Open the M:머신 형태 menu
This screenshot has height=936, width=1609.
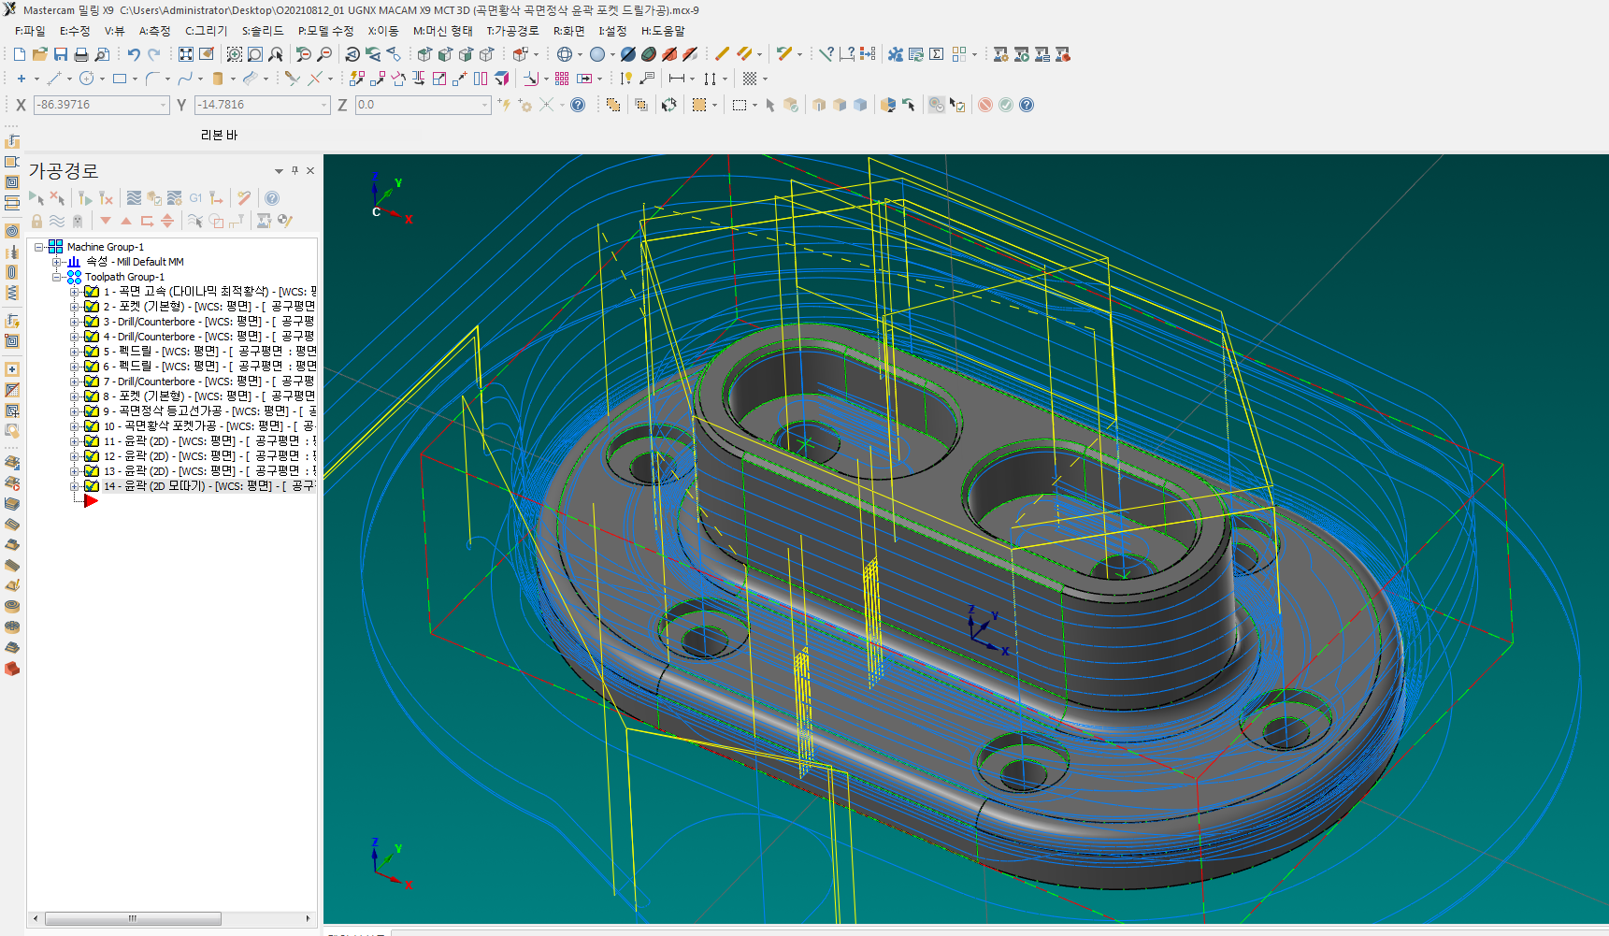click(x=443, y=31)
